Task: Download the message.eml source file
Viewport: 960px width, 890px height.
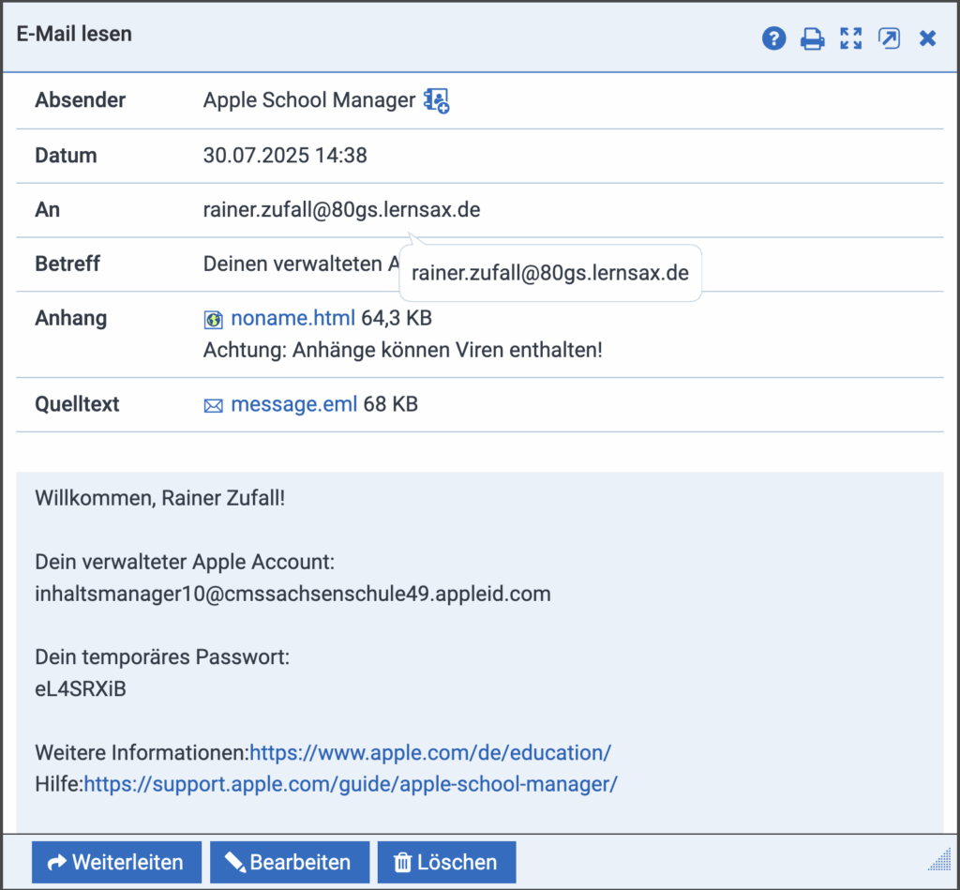Action: click(293, 404)
